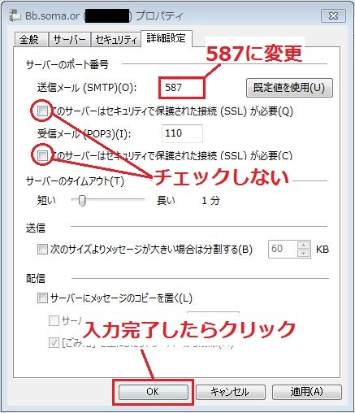Toggle SSL required checkbox for POP3 (C)
355x413 pixels.
coord(42,155)
